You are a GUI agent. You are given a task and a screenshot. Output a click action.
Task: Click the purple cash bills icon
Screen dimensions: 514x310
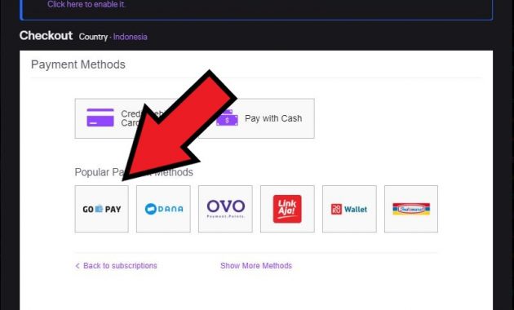click(x=227, y=118)
